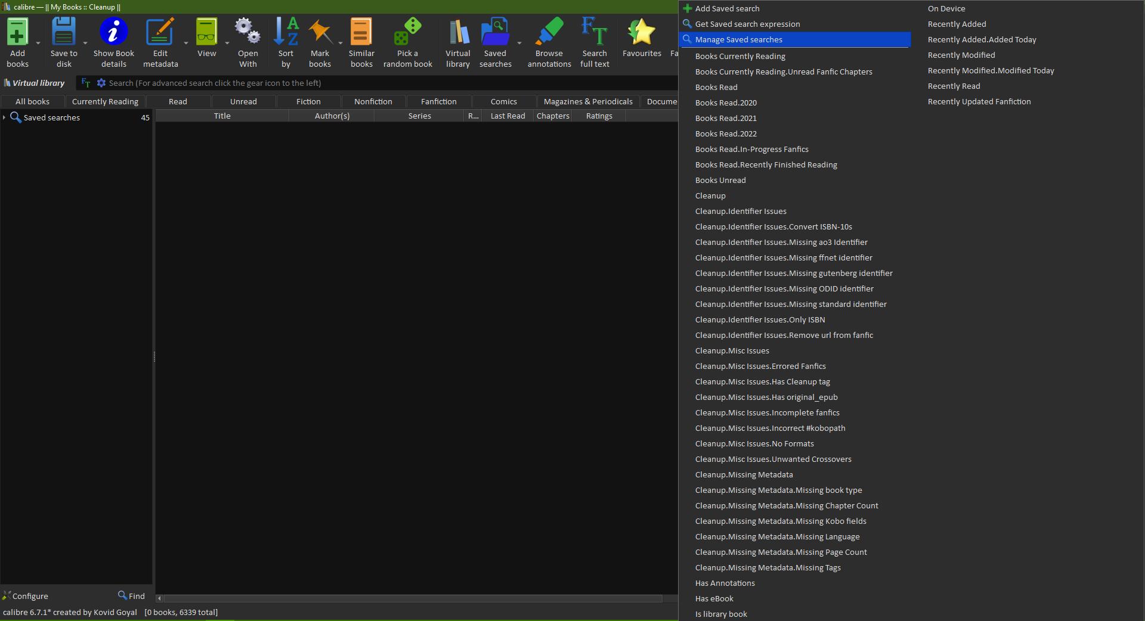Click magnifier icon beside Get Saved search expression
The image size is (1145, 621).
point(688,24)
